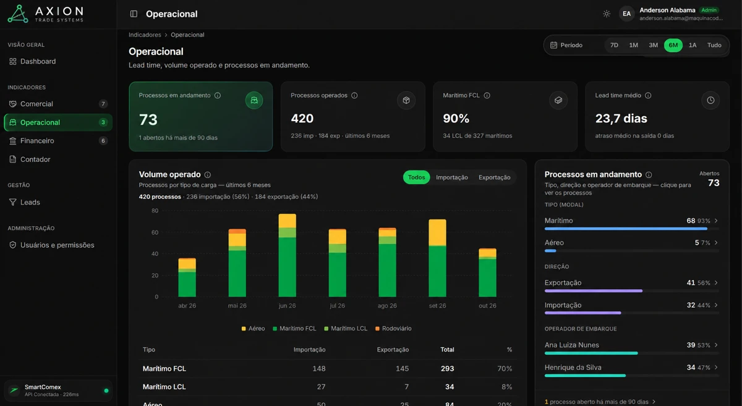Open Financeiro in sidebar
742x406 pixels.
(58, 141)
